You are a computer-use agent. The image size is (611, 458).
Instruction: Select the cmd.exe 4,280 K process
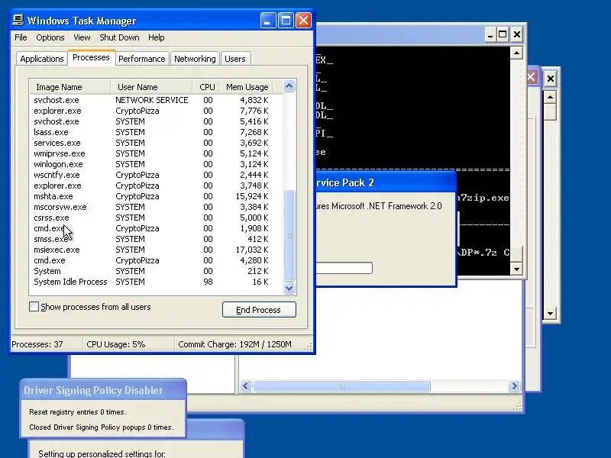156,260
